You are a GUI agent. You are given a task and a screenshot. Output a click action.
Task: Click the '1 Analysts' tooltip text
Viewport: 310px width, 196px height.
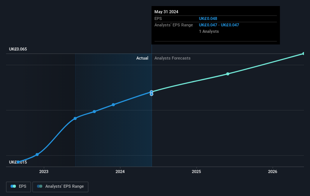(x=209, y=31)
